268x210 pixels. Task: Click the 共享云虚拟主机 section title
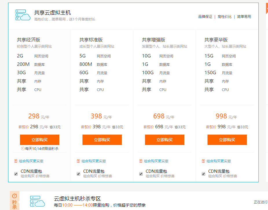[52, 13]
